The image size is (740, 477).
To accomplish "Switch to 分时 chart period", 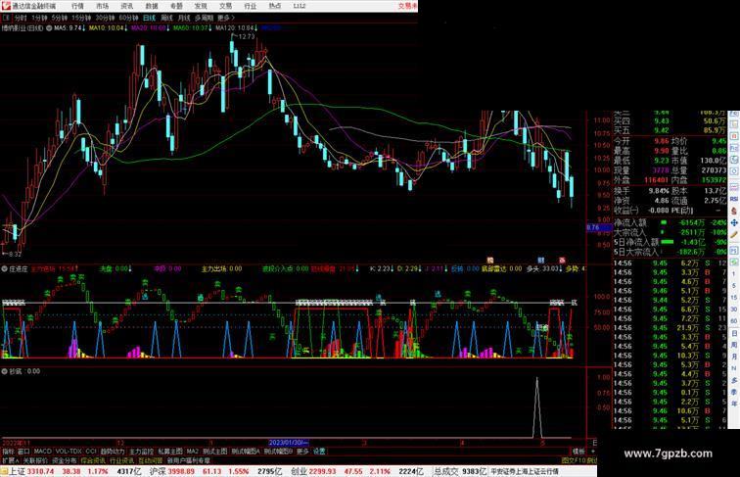I will pos(21,18).
